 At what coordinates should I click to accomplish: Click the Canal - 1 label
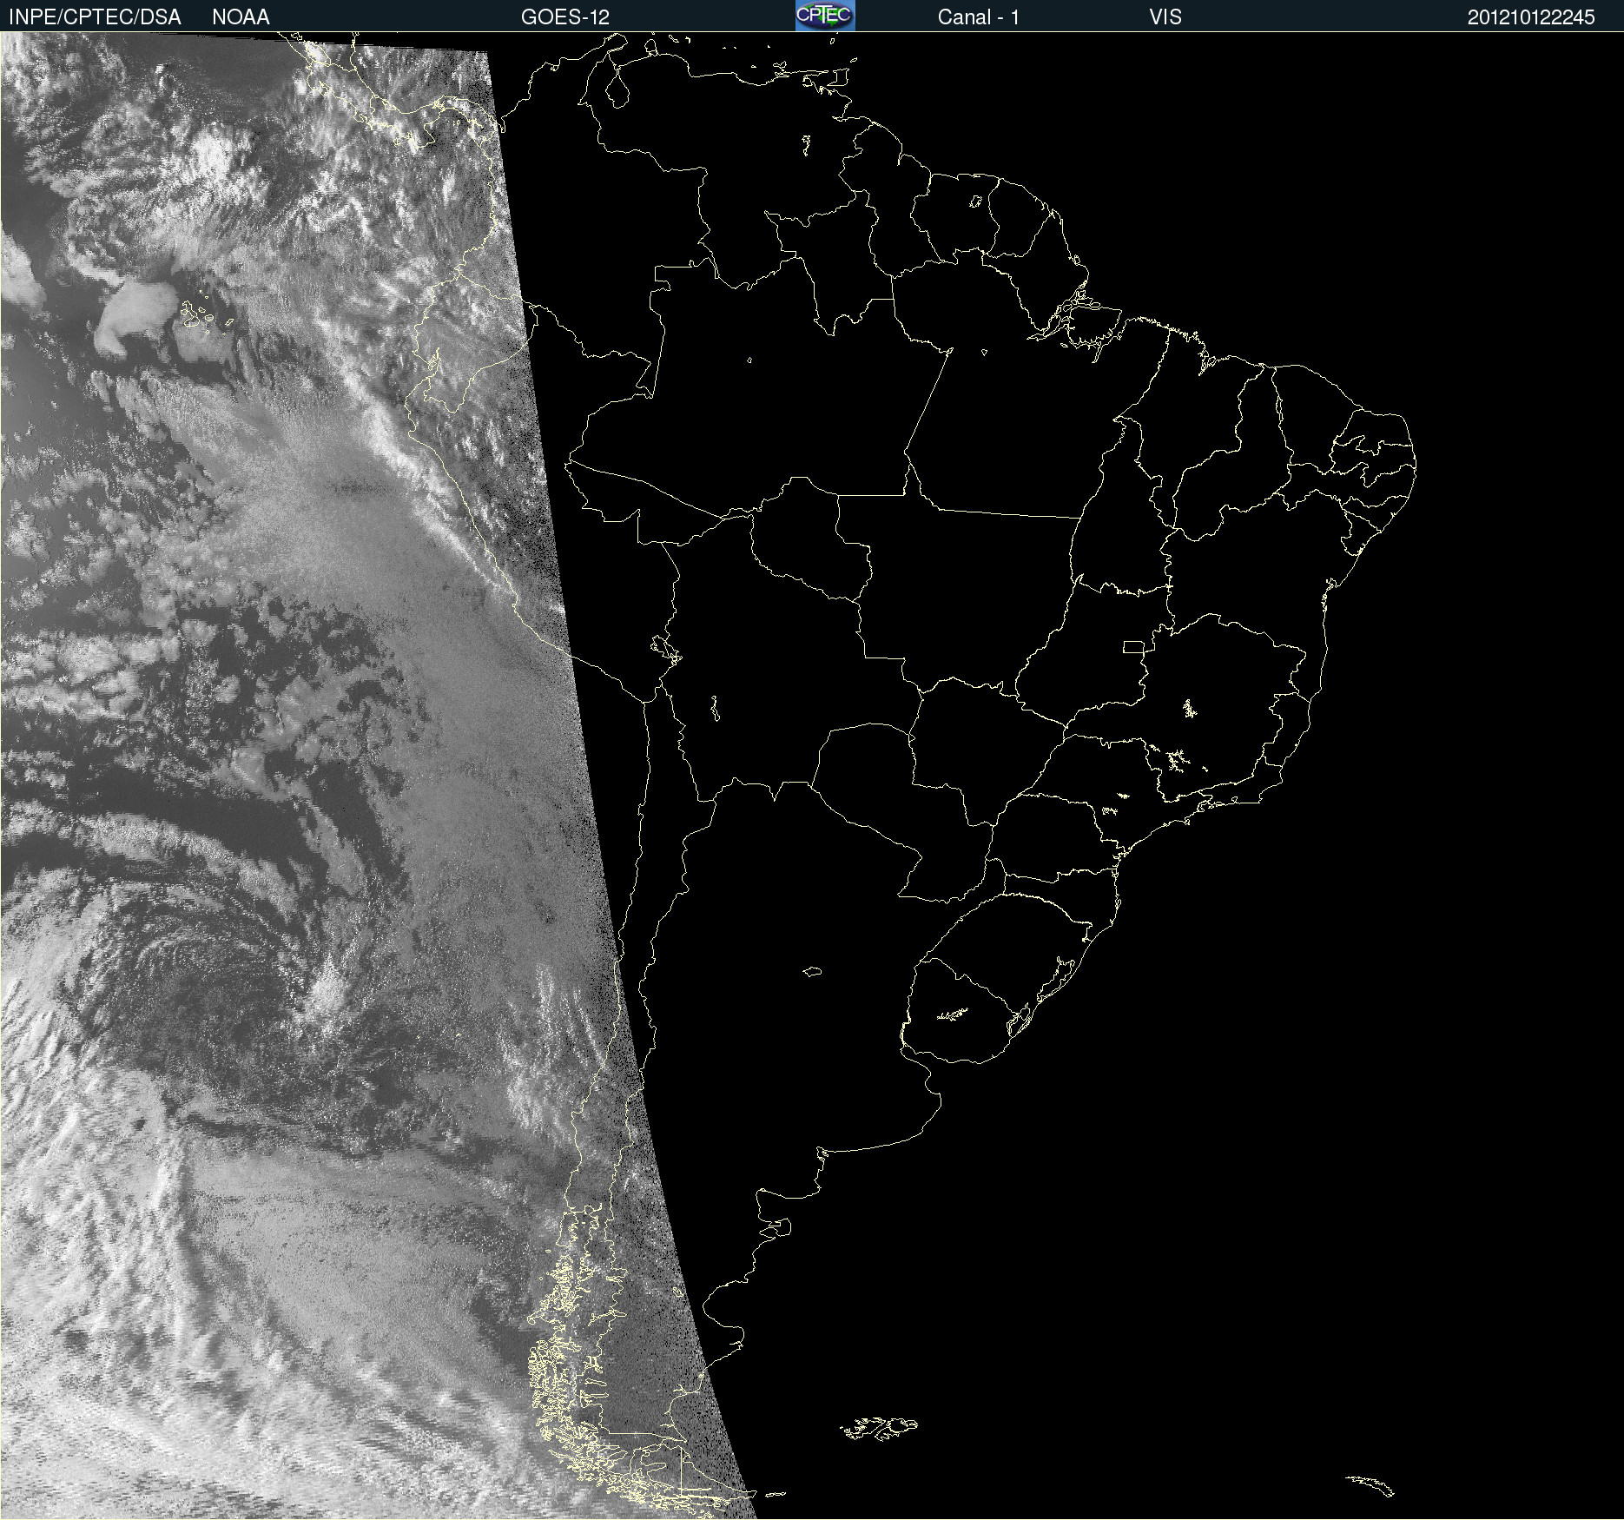click(979, 17)
